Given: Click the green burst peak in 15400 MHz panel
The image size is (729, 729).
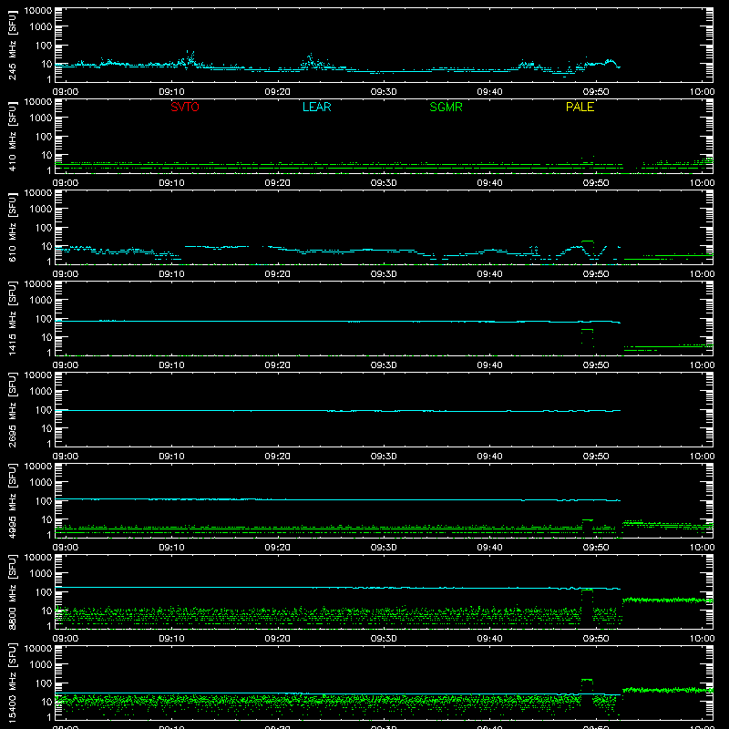Looking at the screenshot, I should [587, 680].
